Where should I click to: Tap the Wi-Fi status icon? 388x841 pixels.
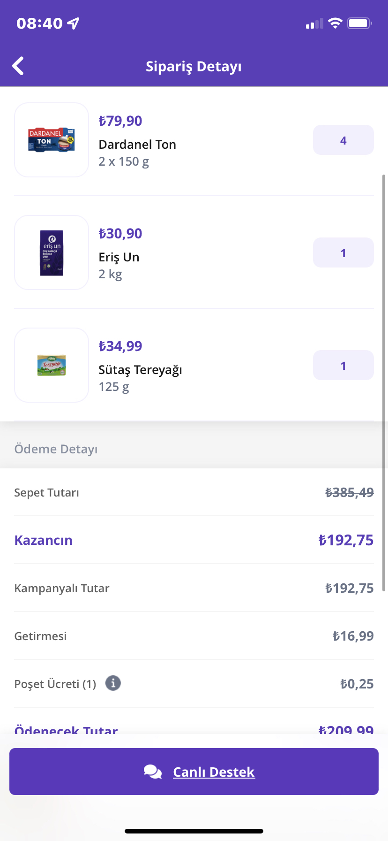pyautogui.click(x=335, y=23)
